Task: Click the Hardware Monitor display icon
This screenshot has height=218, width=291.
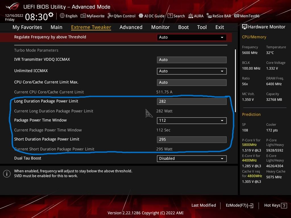Action: 245,27
